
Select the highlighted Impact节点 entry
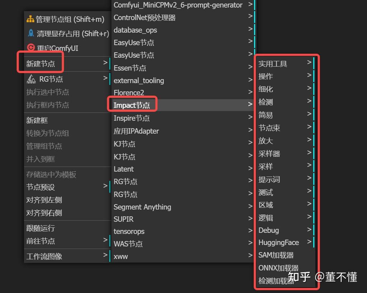click(x=183, y=105)
